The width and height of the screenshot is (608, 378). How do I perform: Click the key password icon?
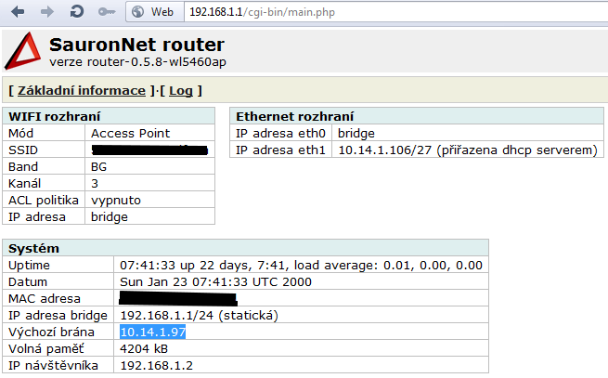click(106, 12)
